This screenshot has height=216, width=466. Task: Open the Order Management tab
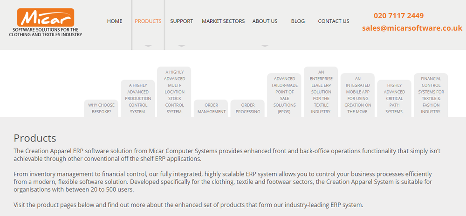click(x=211, y=108)
